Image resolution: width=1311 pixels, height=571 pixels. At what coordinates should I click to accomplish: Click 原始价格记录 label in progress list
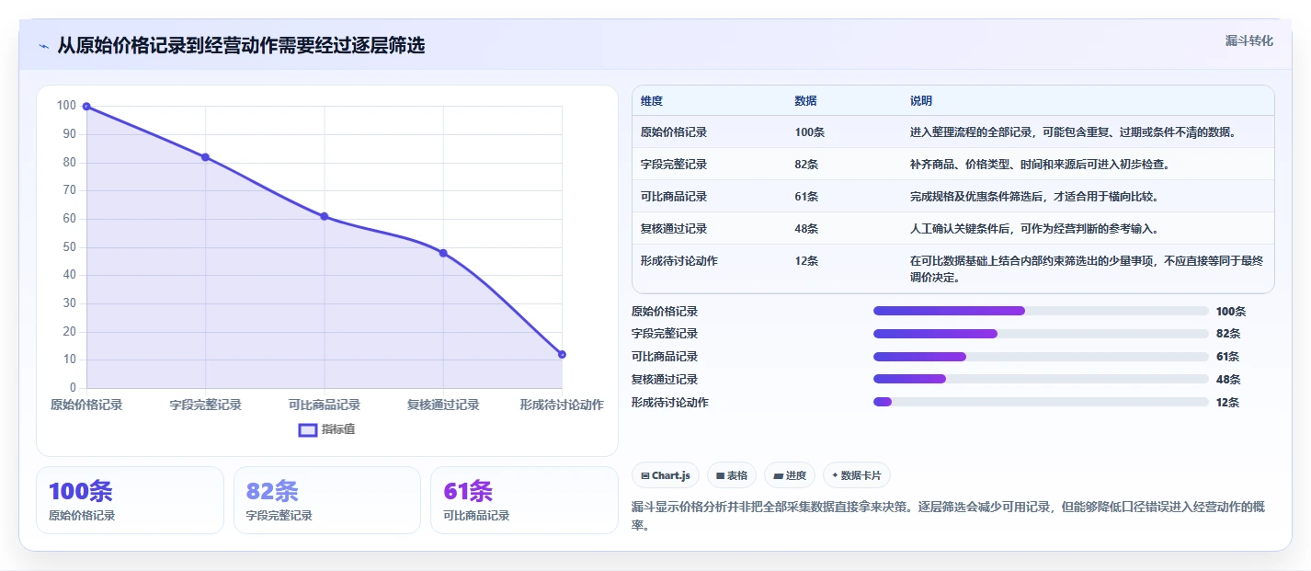(665, 311)
